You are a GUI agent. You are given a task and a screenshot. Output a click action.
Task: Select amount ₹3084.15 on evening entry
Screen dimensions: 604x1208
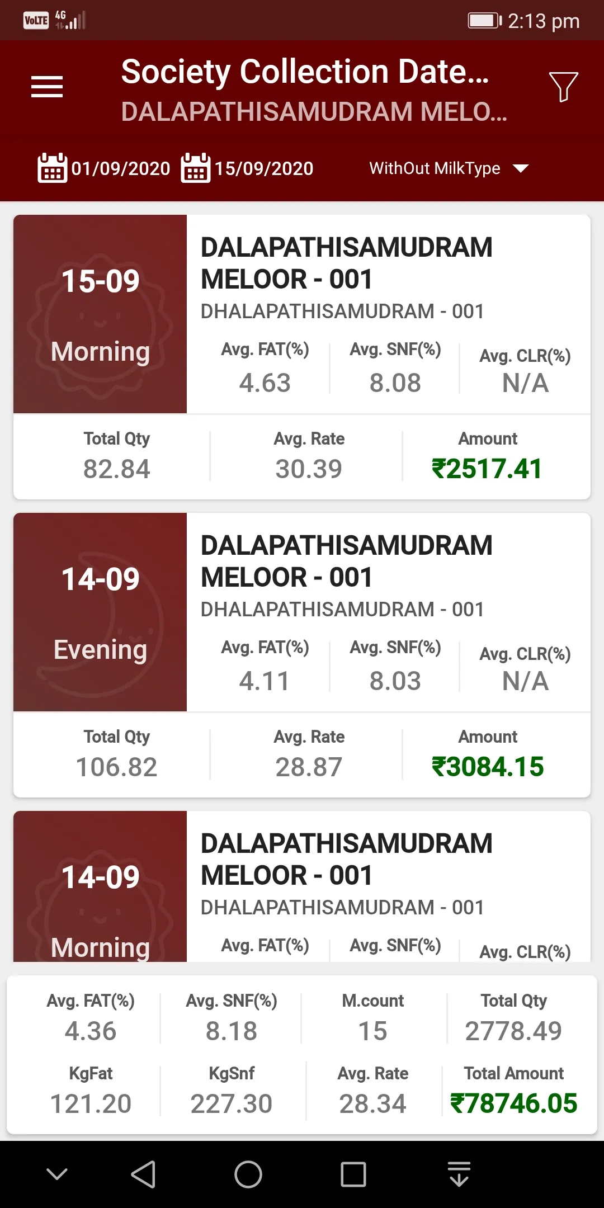click(487, 767)
